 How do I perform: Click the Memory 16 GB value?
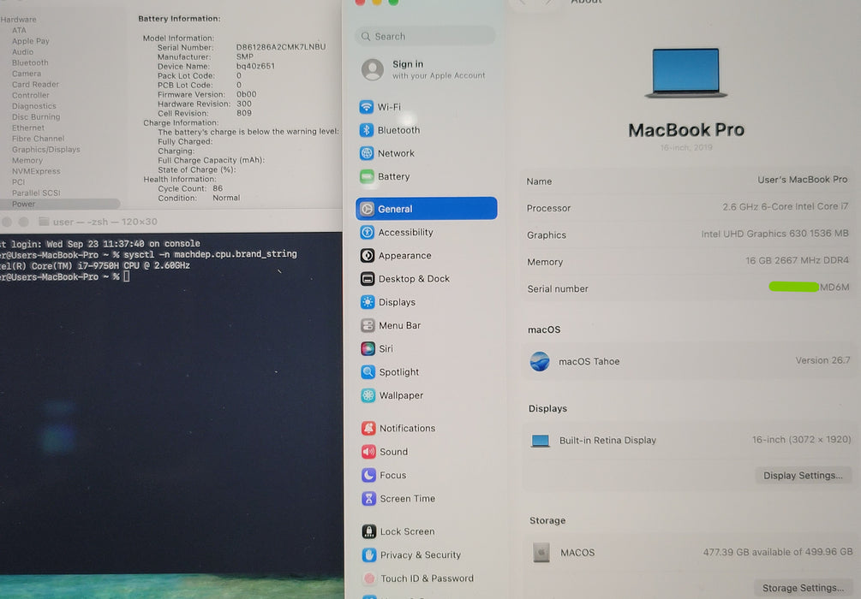[x=797, y=260]
